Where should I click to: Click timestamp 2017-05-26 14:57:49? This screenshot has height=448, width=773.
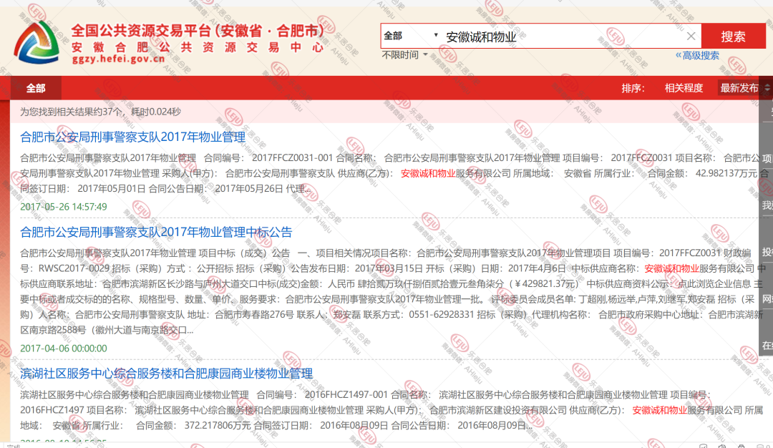coord(64,207)
